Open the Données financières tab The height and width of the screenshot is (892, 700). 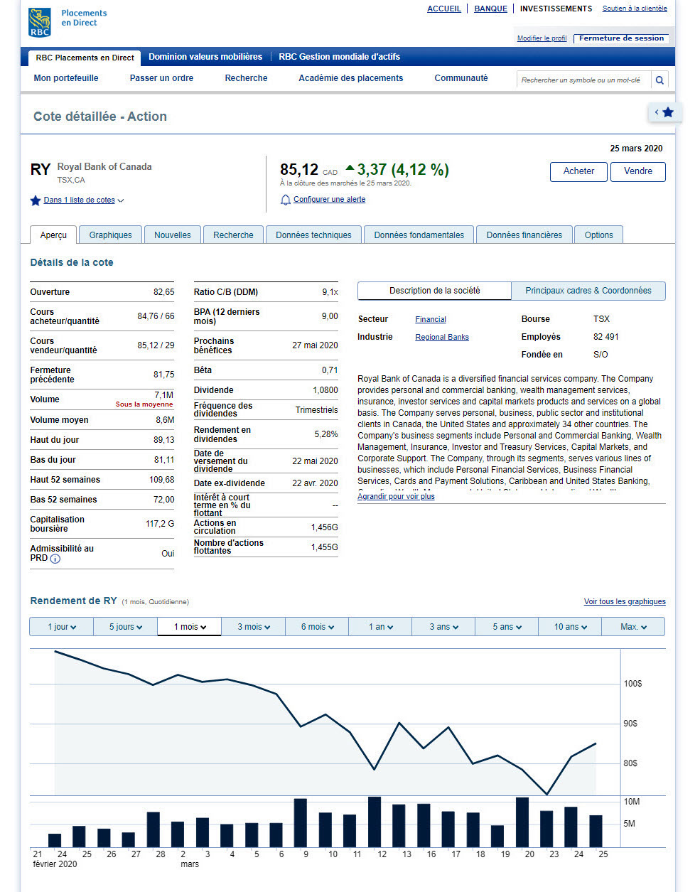(x=524, y=235)
